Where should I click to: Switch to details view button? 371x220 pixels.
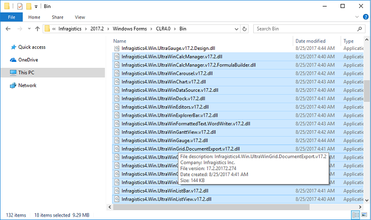click(x=355, y=215)
